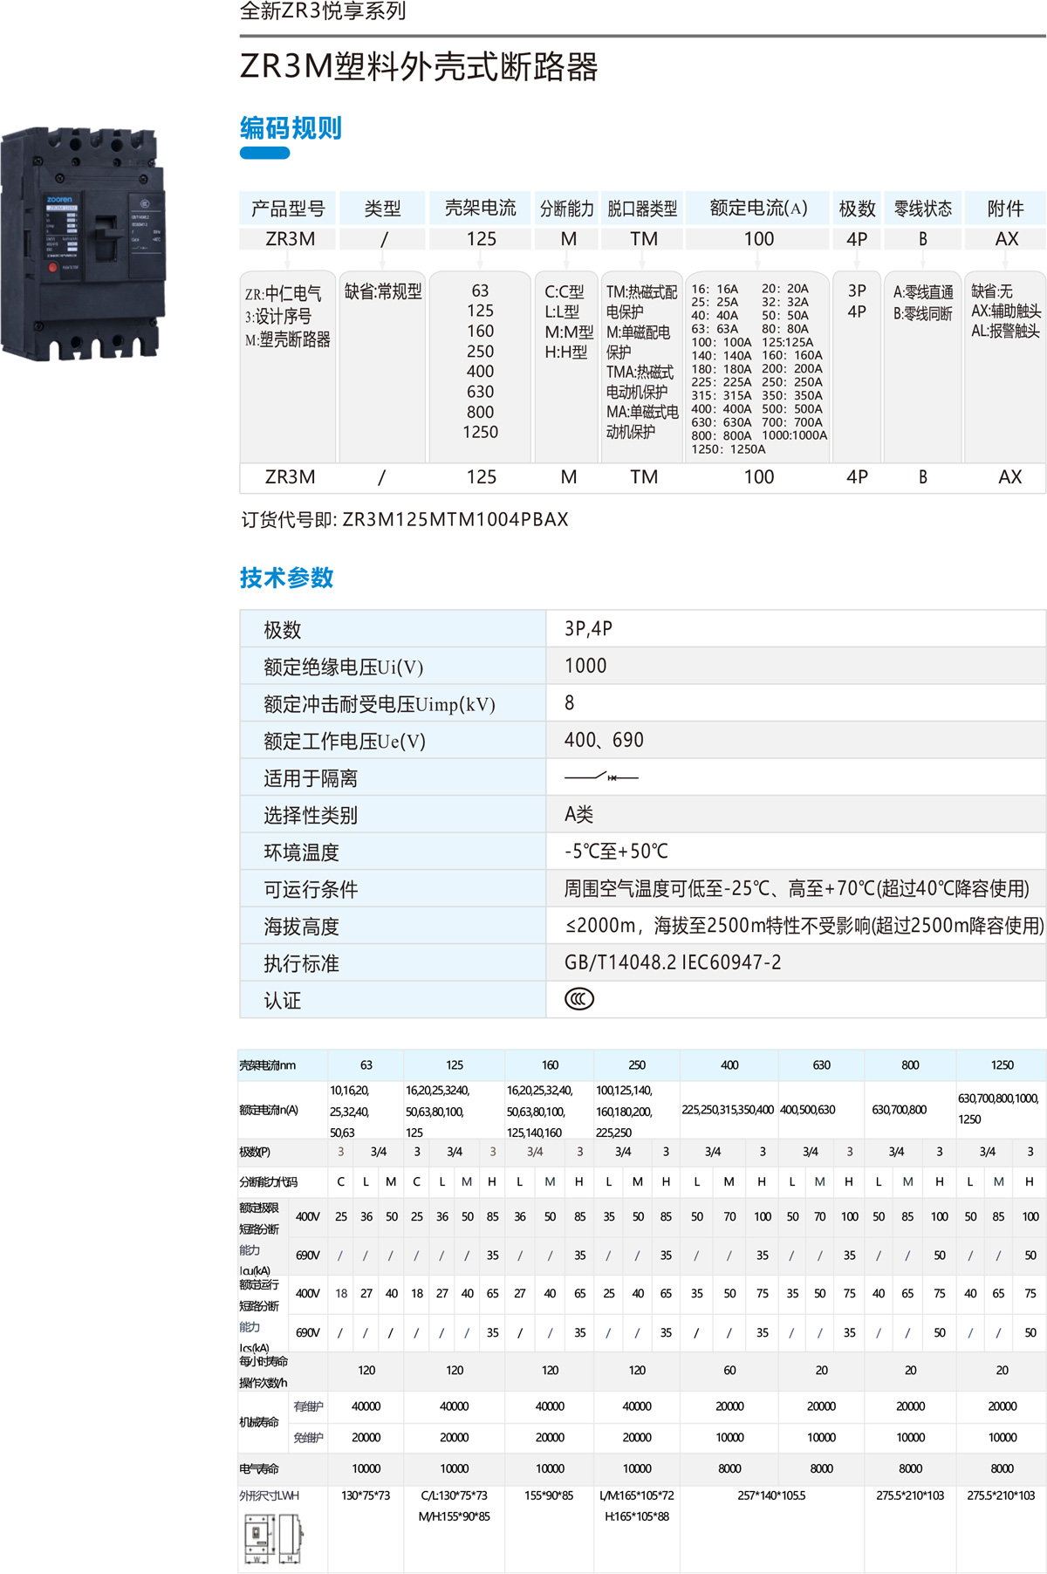Click the 脱口器类型 column header

pos(642,209)
